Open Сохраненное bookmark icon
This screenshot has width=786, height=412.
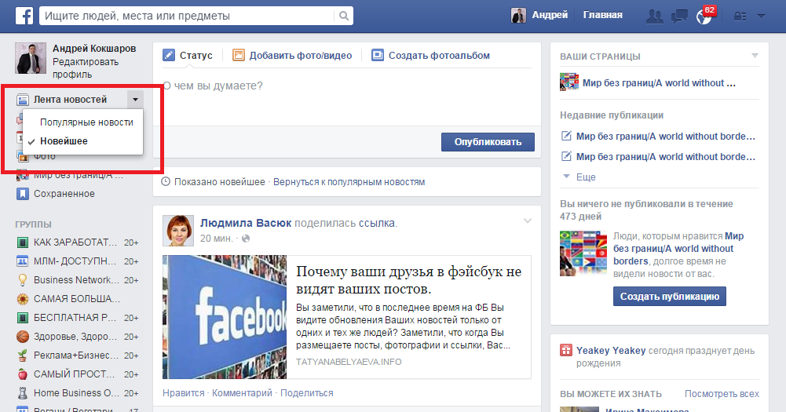click(23, 194)
